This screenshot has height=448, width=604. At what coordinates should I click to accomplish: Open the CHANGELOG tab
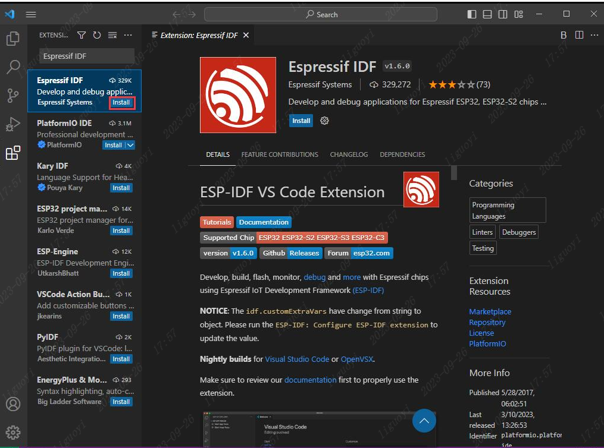349,154
